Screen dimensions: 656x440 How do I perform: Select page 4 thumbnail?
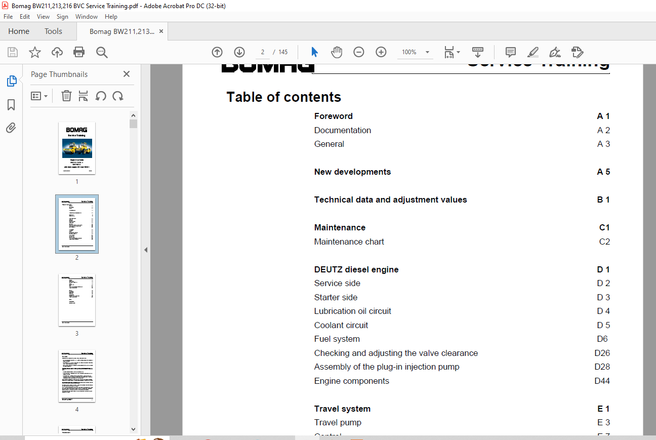(77, 376)
